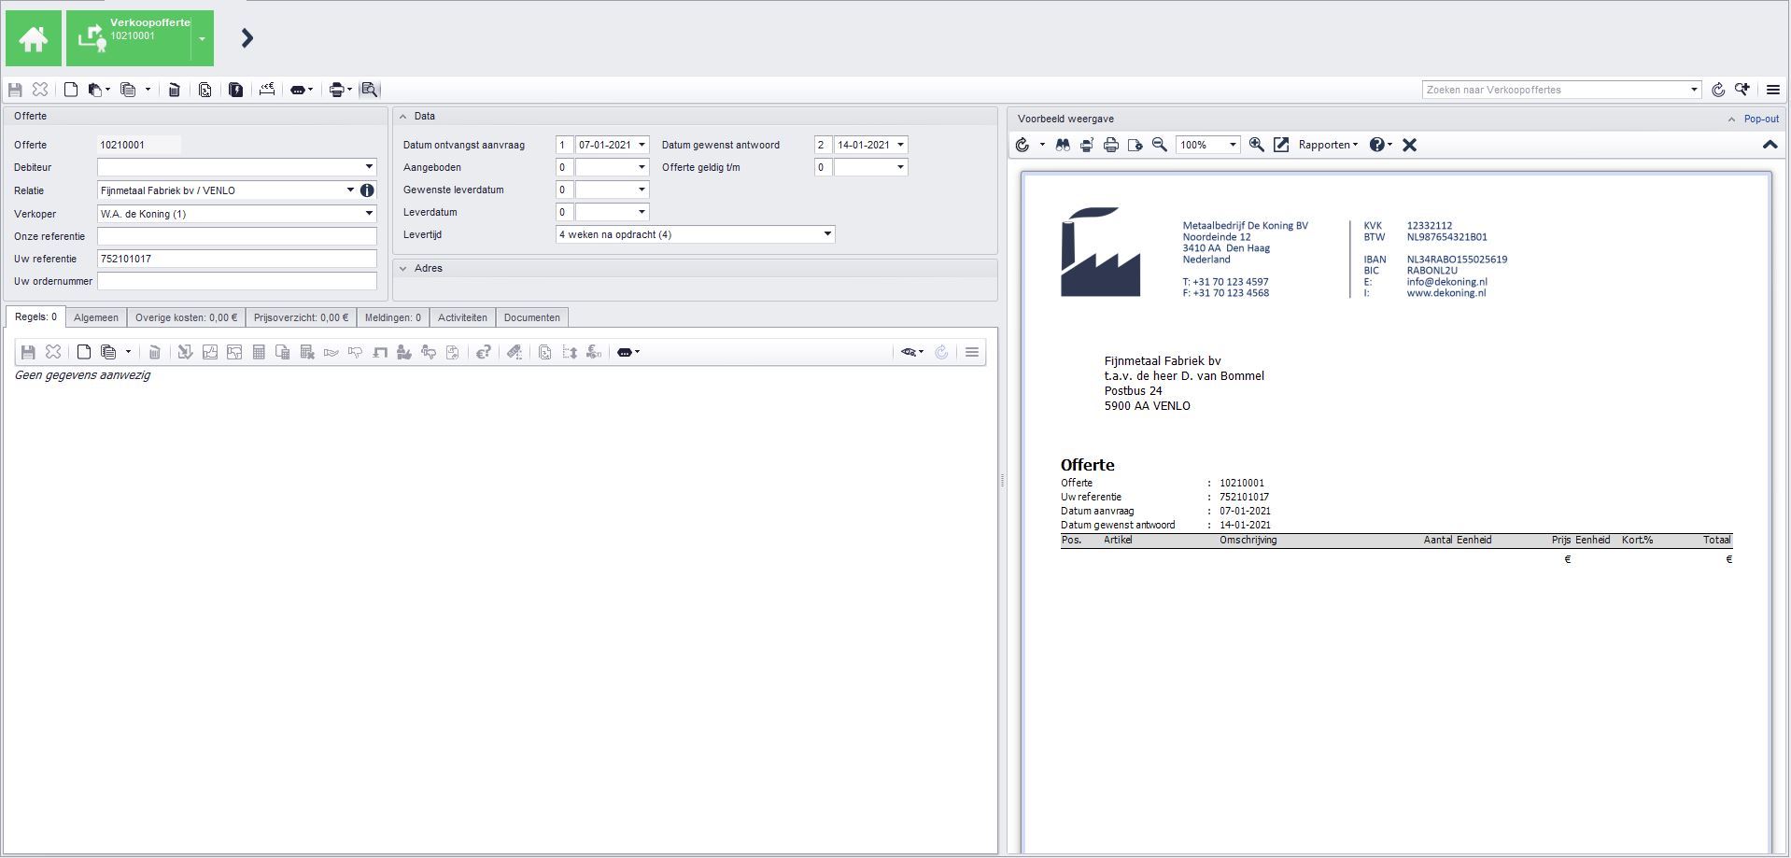Expand the Adres section

pyautogui.click(x=403, y=269)
